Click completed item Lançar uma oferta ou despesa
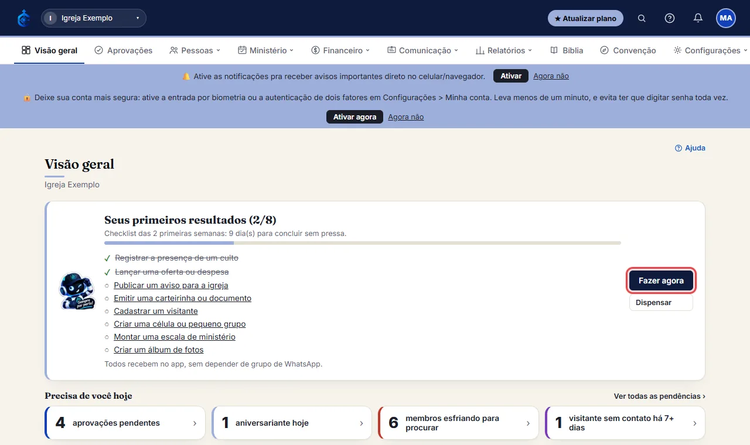Image resolution: width=750 pixels, height=445 pixels. click(172, 272)
